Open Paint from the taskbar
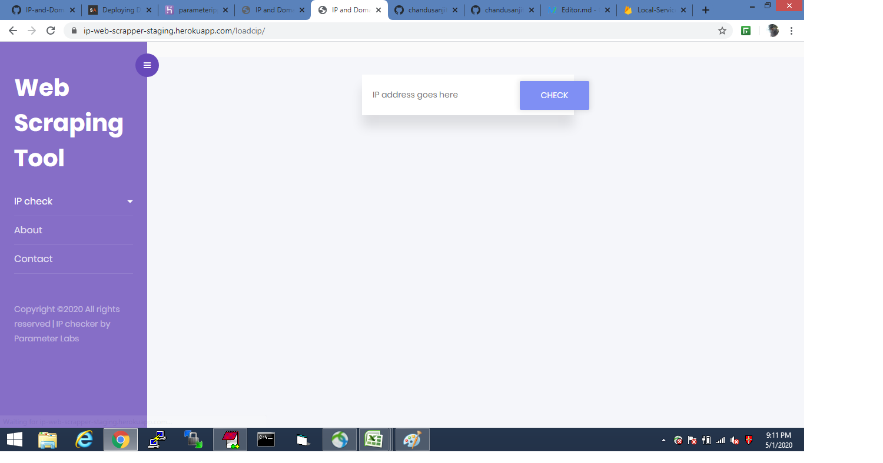883x463 pixels. [x=412, y=439]
